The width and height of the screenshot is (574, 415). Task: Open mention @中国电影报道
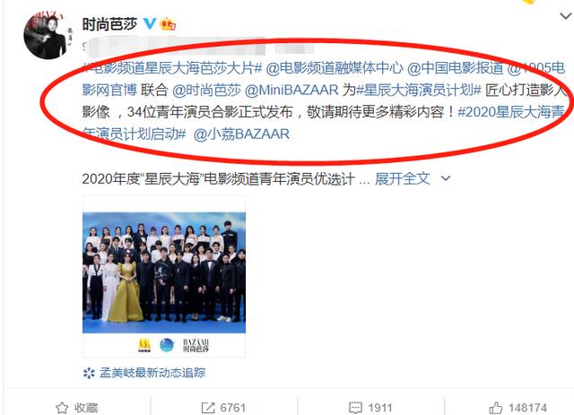[x=455, y=68]
